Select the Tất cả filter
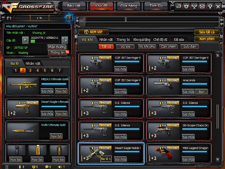The width and height of the screenshot is (225, 169). click(106, 46)
